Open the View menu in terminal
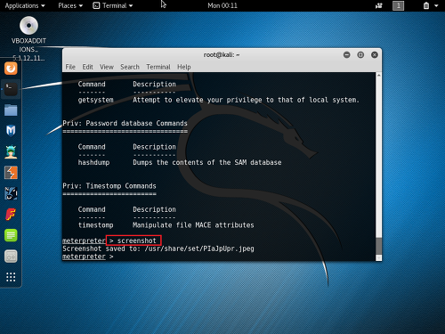 (107, 67)
